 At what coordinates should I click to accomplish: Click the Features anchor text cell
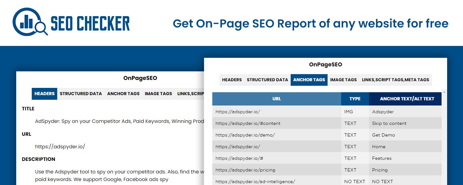[x=405, y=158]
